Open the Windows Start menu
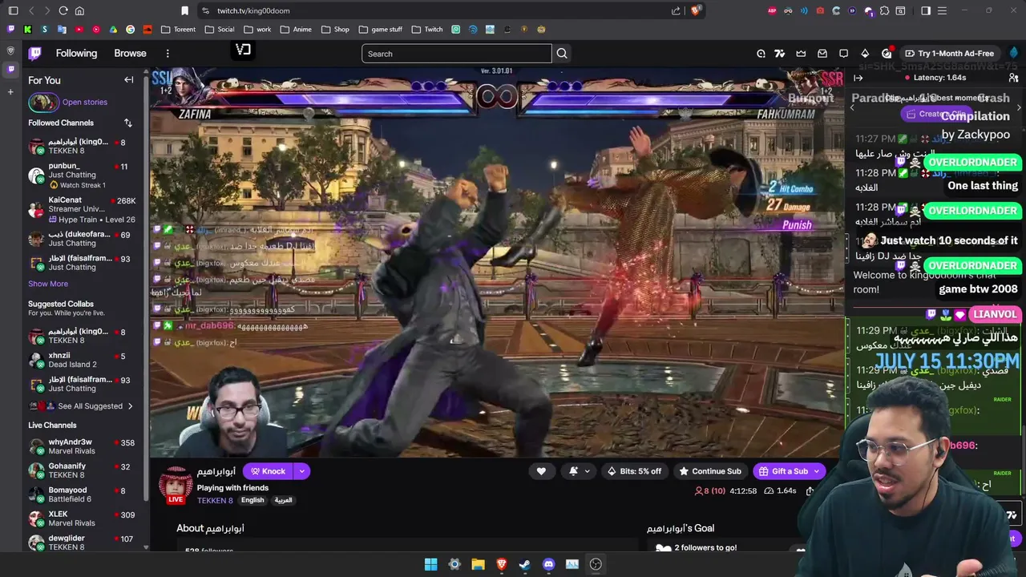This screenshot has width=1026, height=577. [x=431, y=564]
